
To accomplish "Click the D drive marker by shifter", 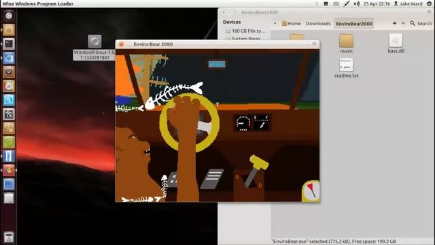I will click(260, 185).
